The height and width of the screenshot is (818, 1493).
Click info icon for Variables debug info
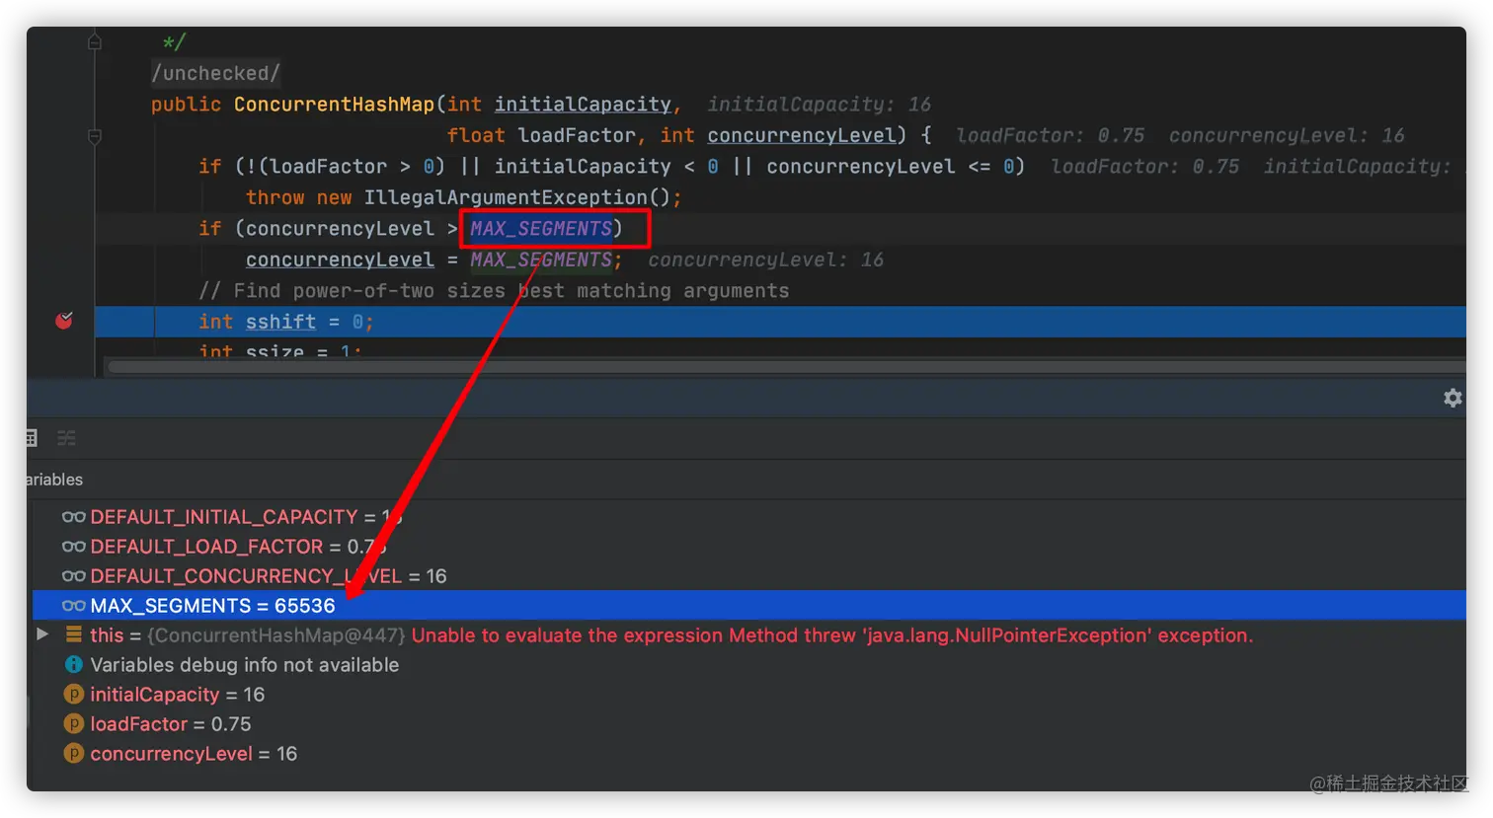click(74, 664)
